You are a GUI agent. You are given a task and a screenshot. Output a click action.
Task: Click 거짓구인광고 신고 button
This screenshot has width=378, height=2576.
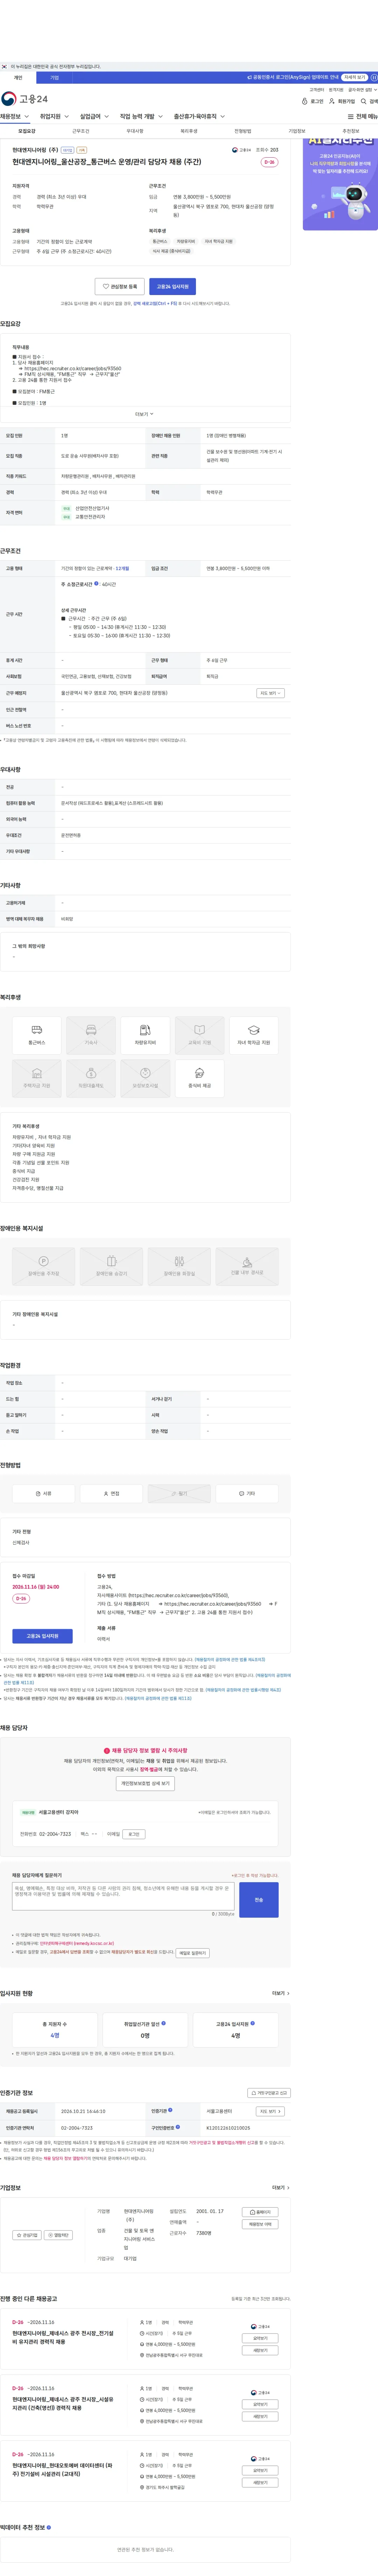click(269, 2093)
